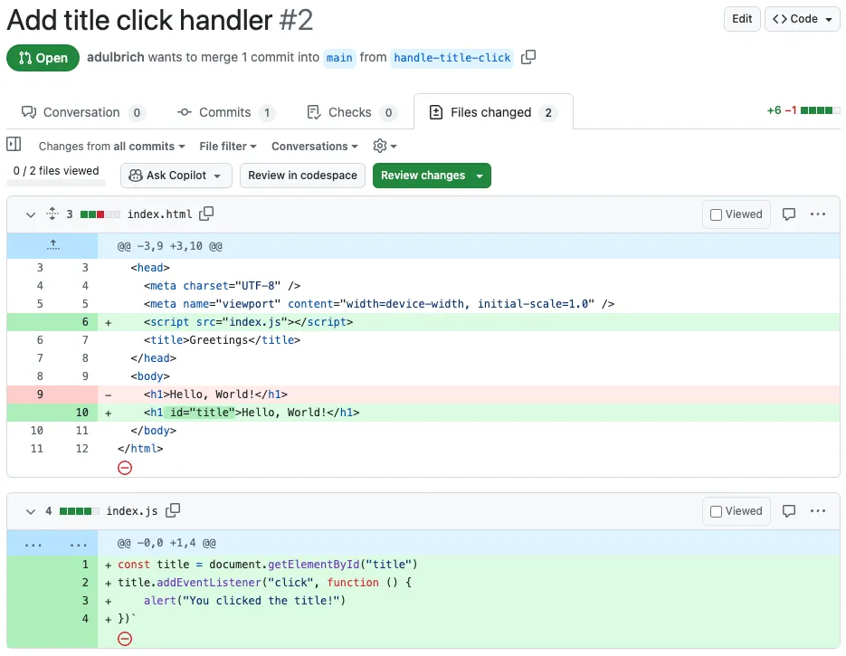Click the +6 −1 diffstat squares
This screenshot has height=656, width=846.
[x=820, y=110]
